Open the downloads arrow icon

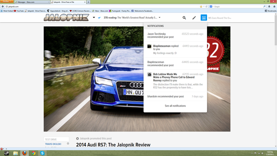(x=269, y=7)
